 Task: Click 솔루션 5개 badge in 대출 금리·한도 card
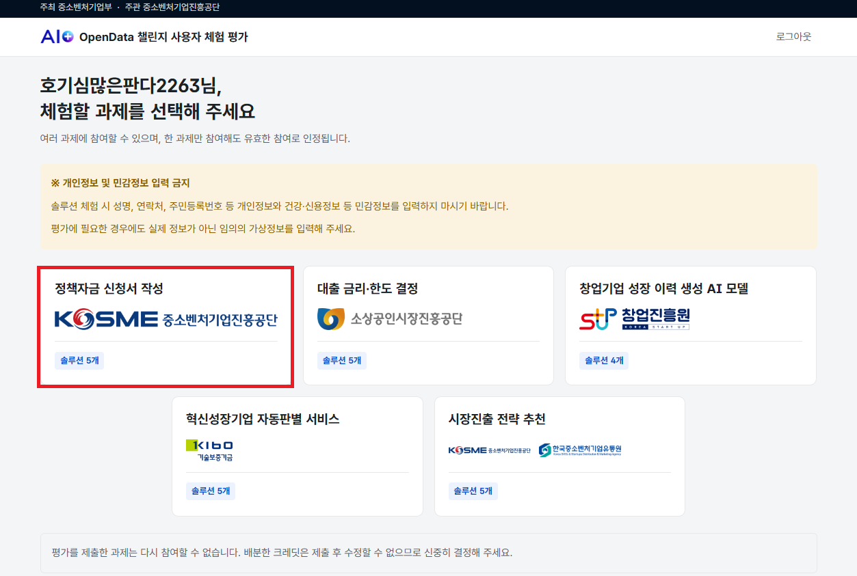pyautogui.click(x=342, y=360)
